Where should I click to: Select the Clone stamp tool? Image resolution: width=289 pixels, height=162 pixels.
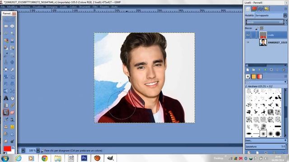click(6, 127)
